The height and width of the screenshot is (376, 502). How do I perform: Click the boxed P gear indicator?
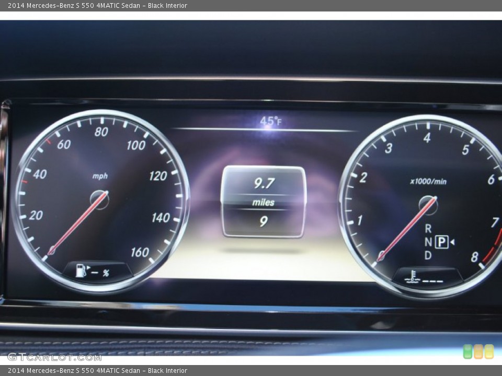point(441,242)
